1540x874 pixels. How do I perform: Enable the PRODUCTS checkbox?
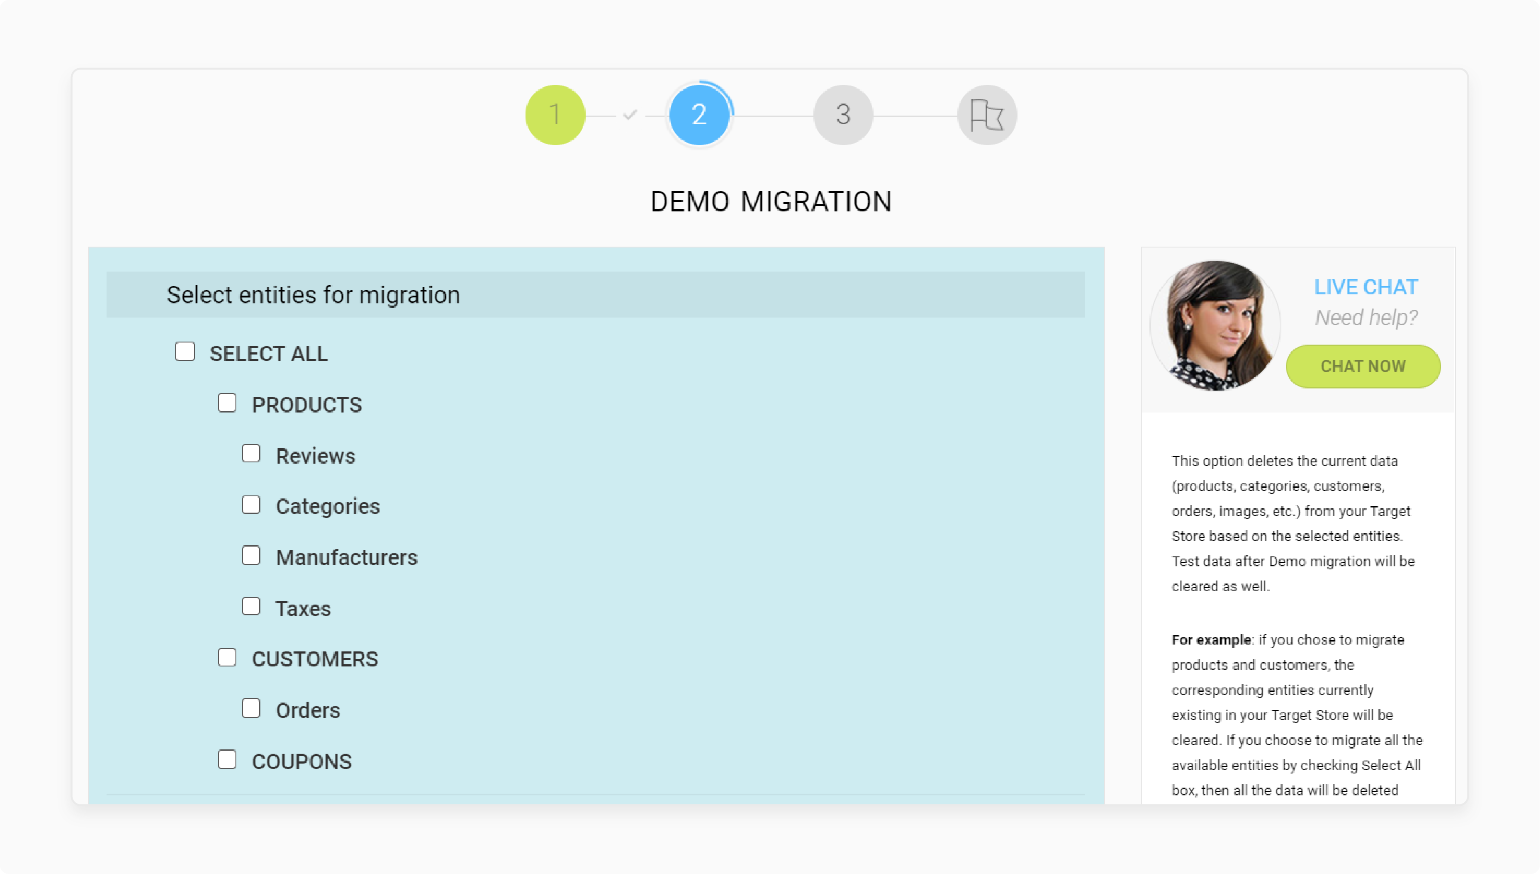[227, 403]
